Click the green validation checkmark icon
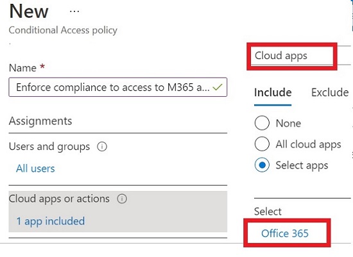Viewport: 353px width, 257px height. 217,87
